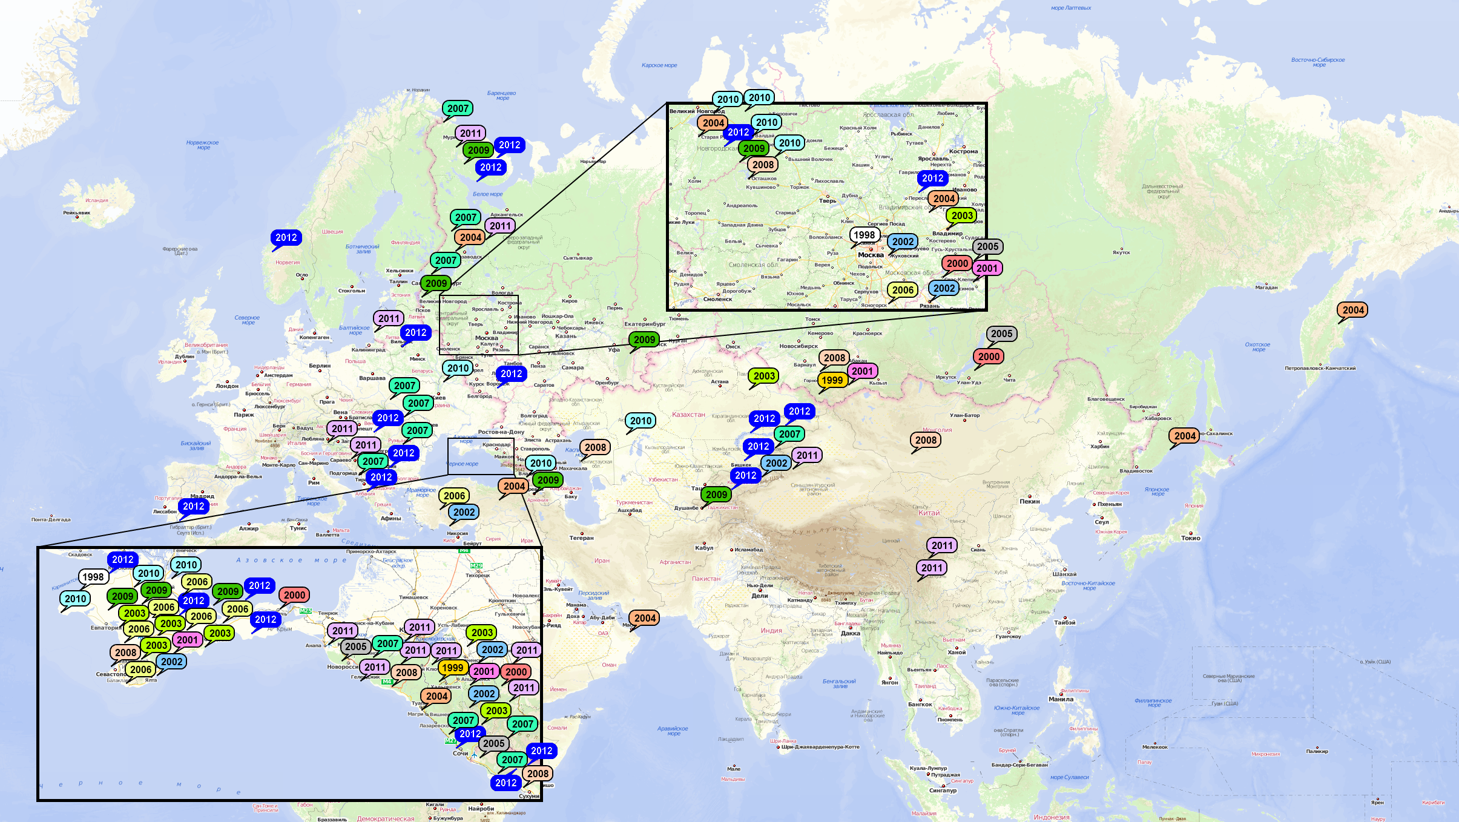Select the 2004 marker on Kamchatka
1459x822 pixels.
point(1352,310)
